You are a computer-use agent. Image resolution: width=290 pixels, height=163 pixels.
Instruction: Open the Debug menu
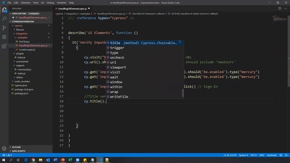[50, 3]
